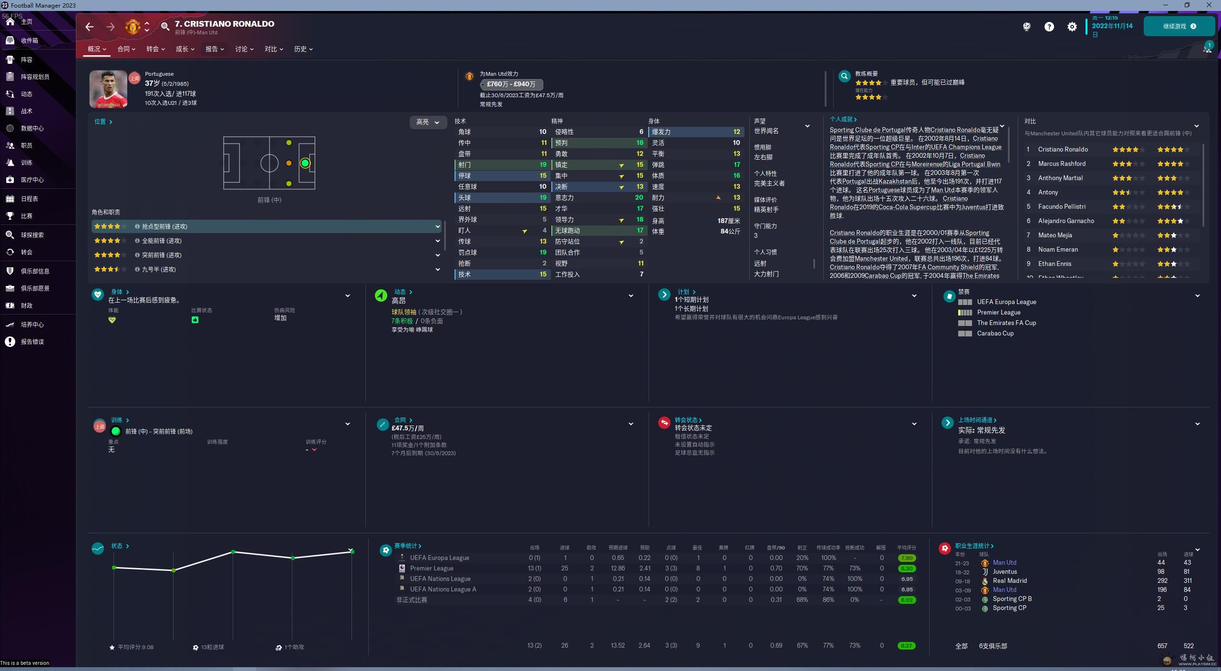
Task: Open the 主页 home sidebar icon
Action: [10, 21]
